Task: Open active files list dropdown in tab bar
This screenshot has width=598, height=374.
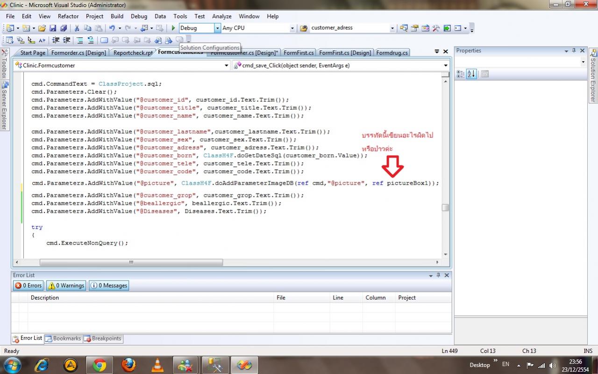Action: point(437,51)
